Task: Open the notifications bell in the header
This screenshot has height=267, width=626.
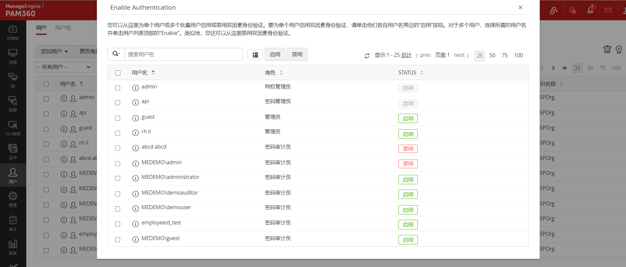Action: (590, 10)
